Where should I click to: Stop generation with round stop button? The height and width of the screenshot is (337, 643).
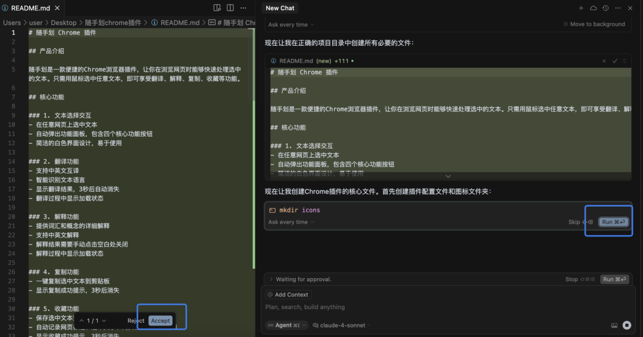626,325
